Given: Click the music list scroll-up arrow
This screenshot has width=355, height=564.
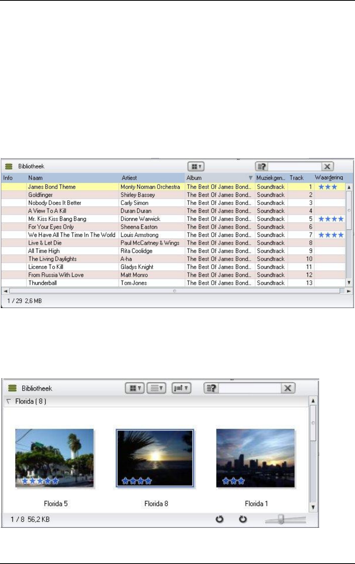Looking at the screenshot, I should point(349,187).
